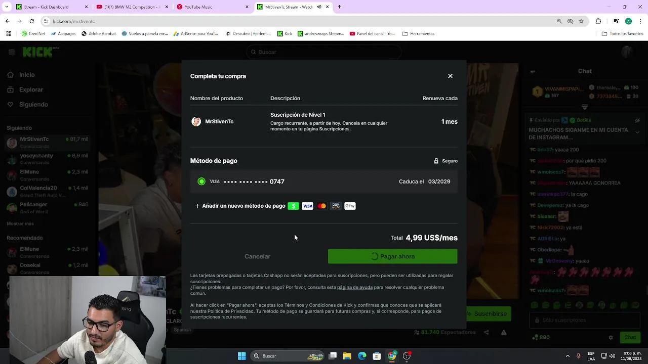The image size is (648, 364).
Task: Open the Chrome profile avatar
Action: tap(628, 21)
